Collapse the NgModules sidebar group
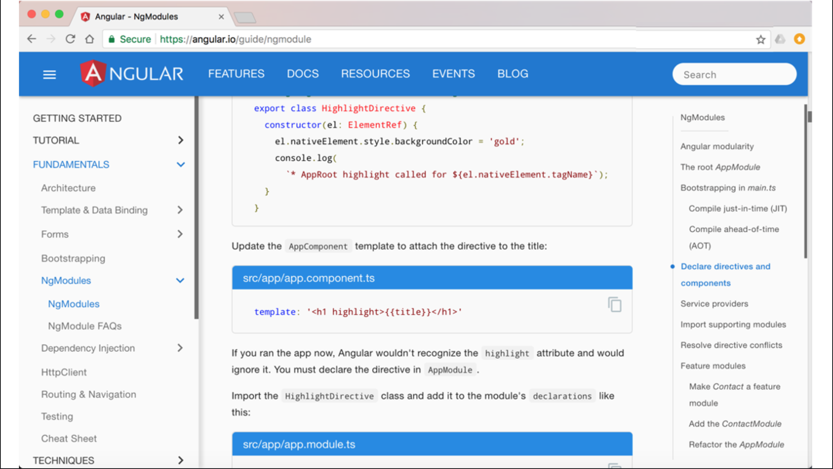This screenshot has height=469, width=833. pyautogui.click(x=180, y=280)
